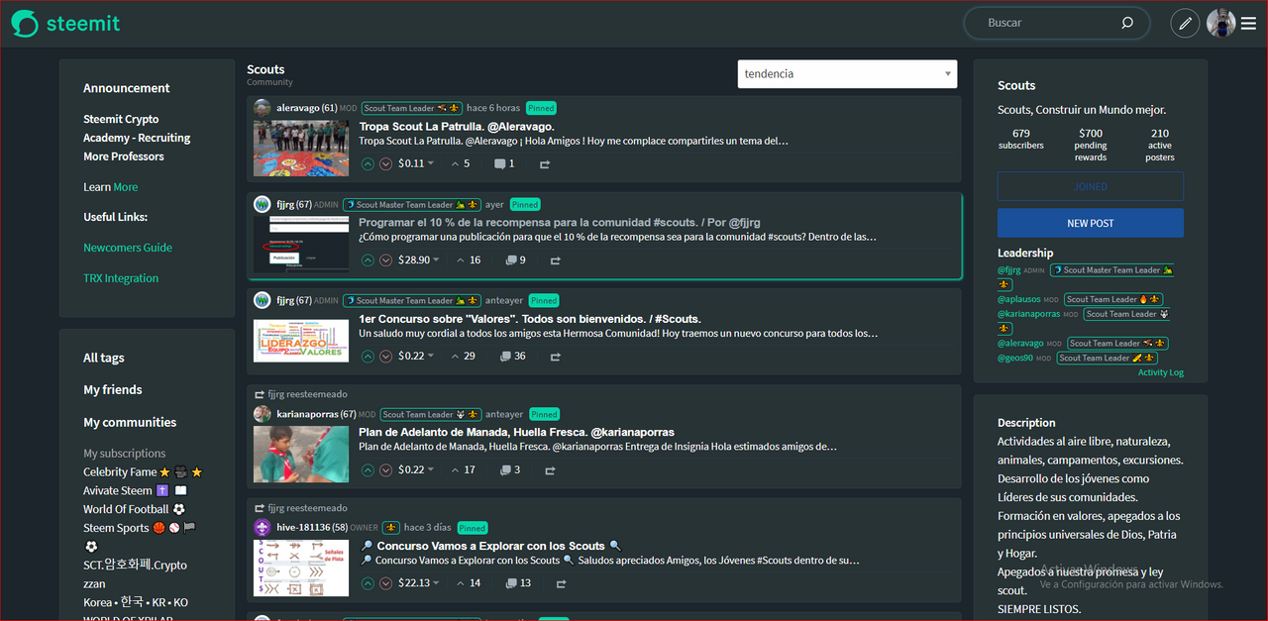Show the 5 voters list
Viewport: 1268px width, 621px height.
tap(461, 163)
